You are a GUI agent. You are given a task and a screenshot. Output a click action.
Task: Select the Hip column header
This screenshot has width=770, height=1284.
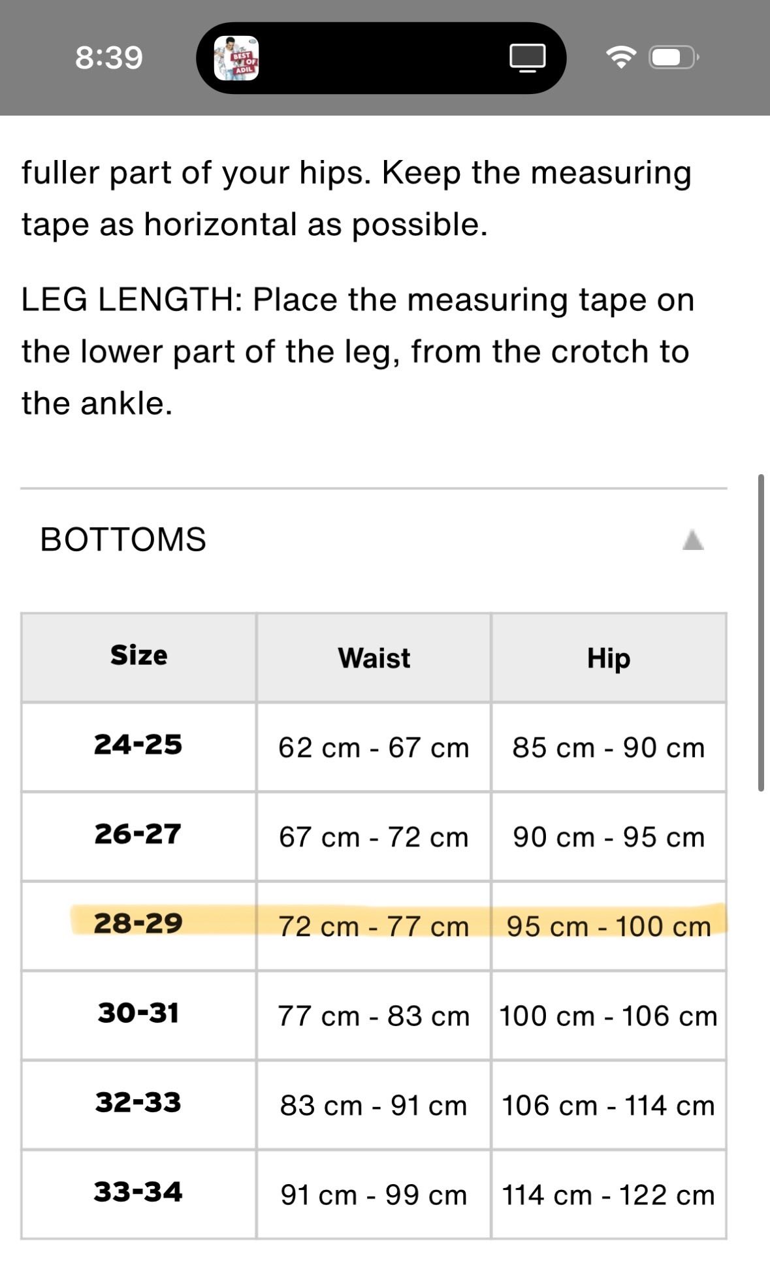coord(609,657)
